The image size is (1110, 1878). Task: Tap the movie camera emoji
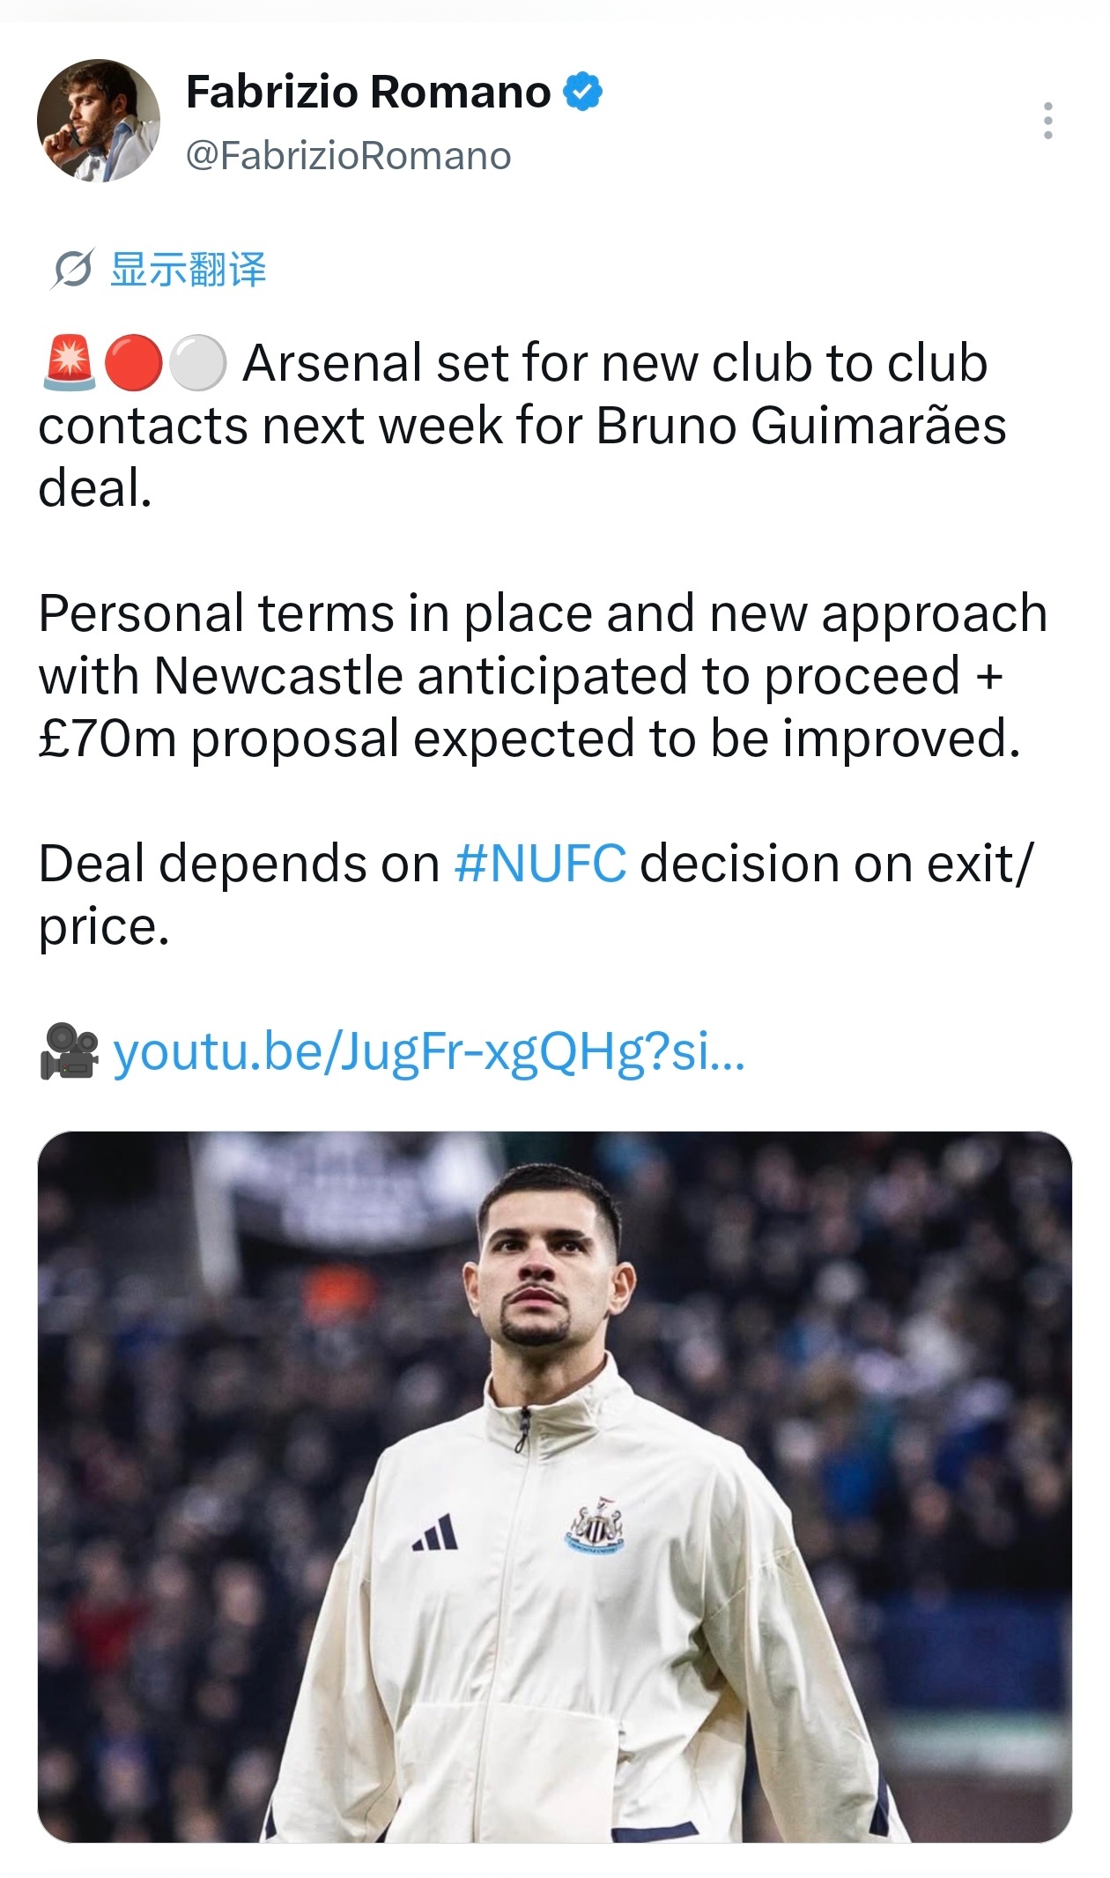tap(70, 1050)
